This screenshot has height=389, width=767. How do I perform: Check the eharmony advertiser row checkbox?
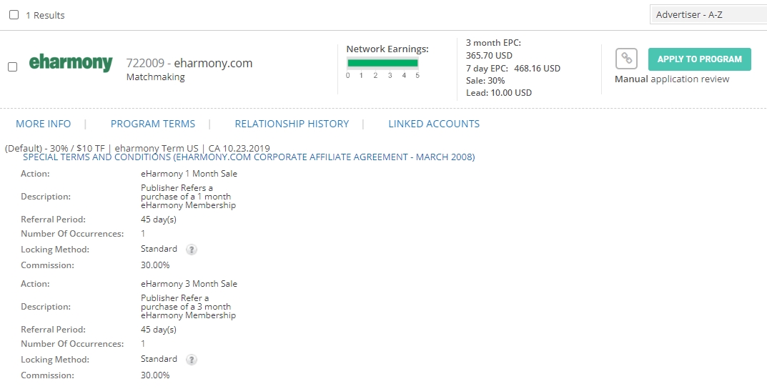pos(13,67)
